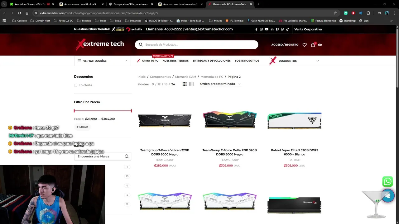Open Entregas y Devoluciones menu item
Viewport: 399px width, 224px height.
(212, 61)
